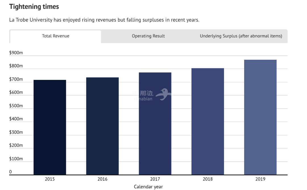Click the $100m y-axis label
The image size is (307, 190).
click(16, 159)
